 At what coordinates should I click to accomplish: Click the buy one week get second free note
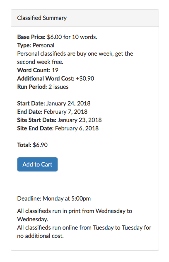click(75, 58)
